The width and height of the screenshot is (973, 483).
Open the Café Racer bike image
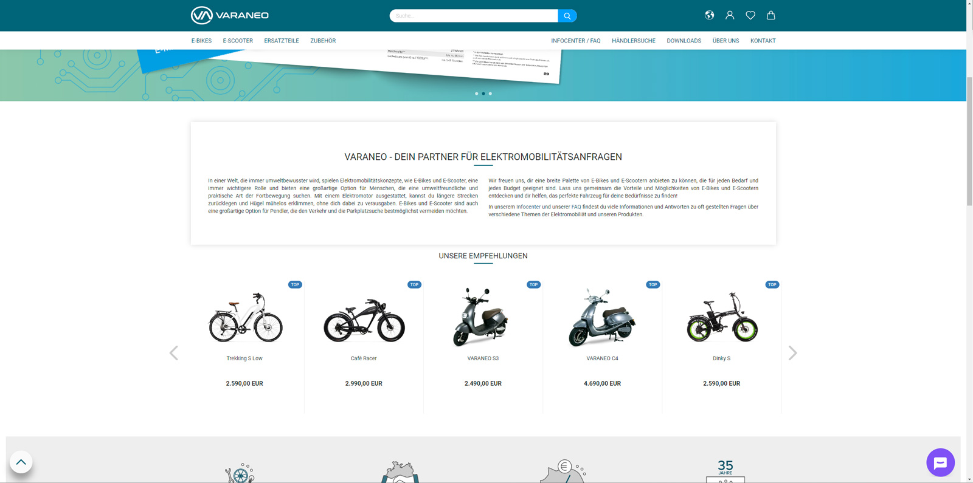click(x=364, y=320)
